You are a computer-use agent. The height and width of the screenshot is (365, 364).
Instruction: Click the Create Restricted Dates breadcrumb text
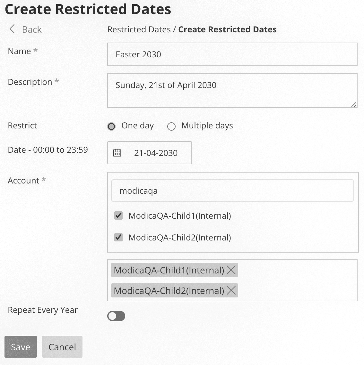click(x=227, y=29)
